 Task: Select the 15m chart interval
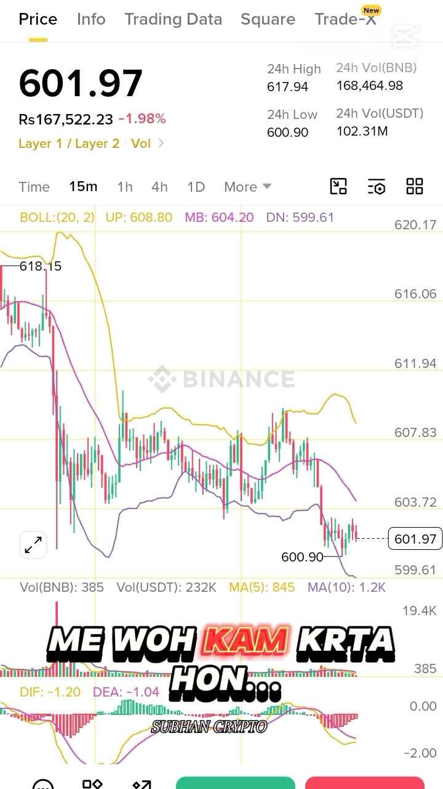click(x=83, y=187)
